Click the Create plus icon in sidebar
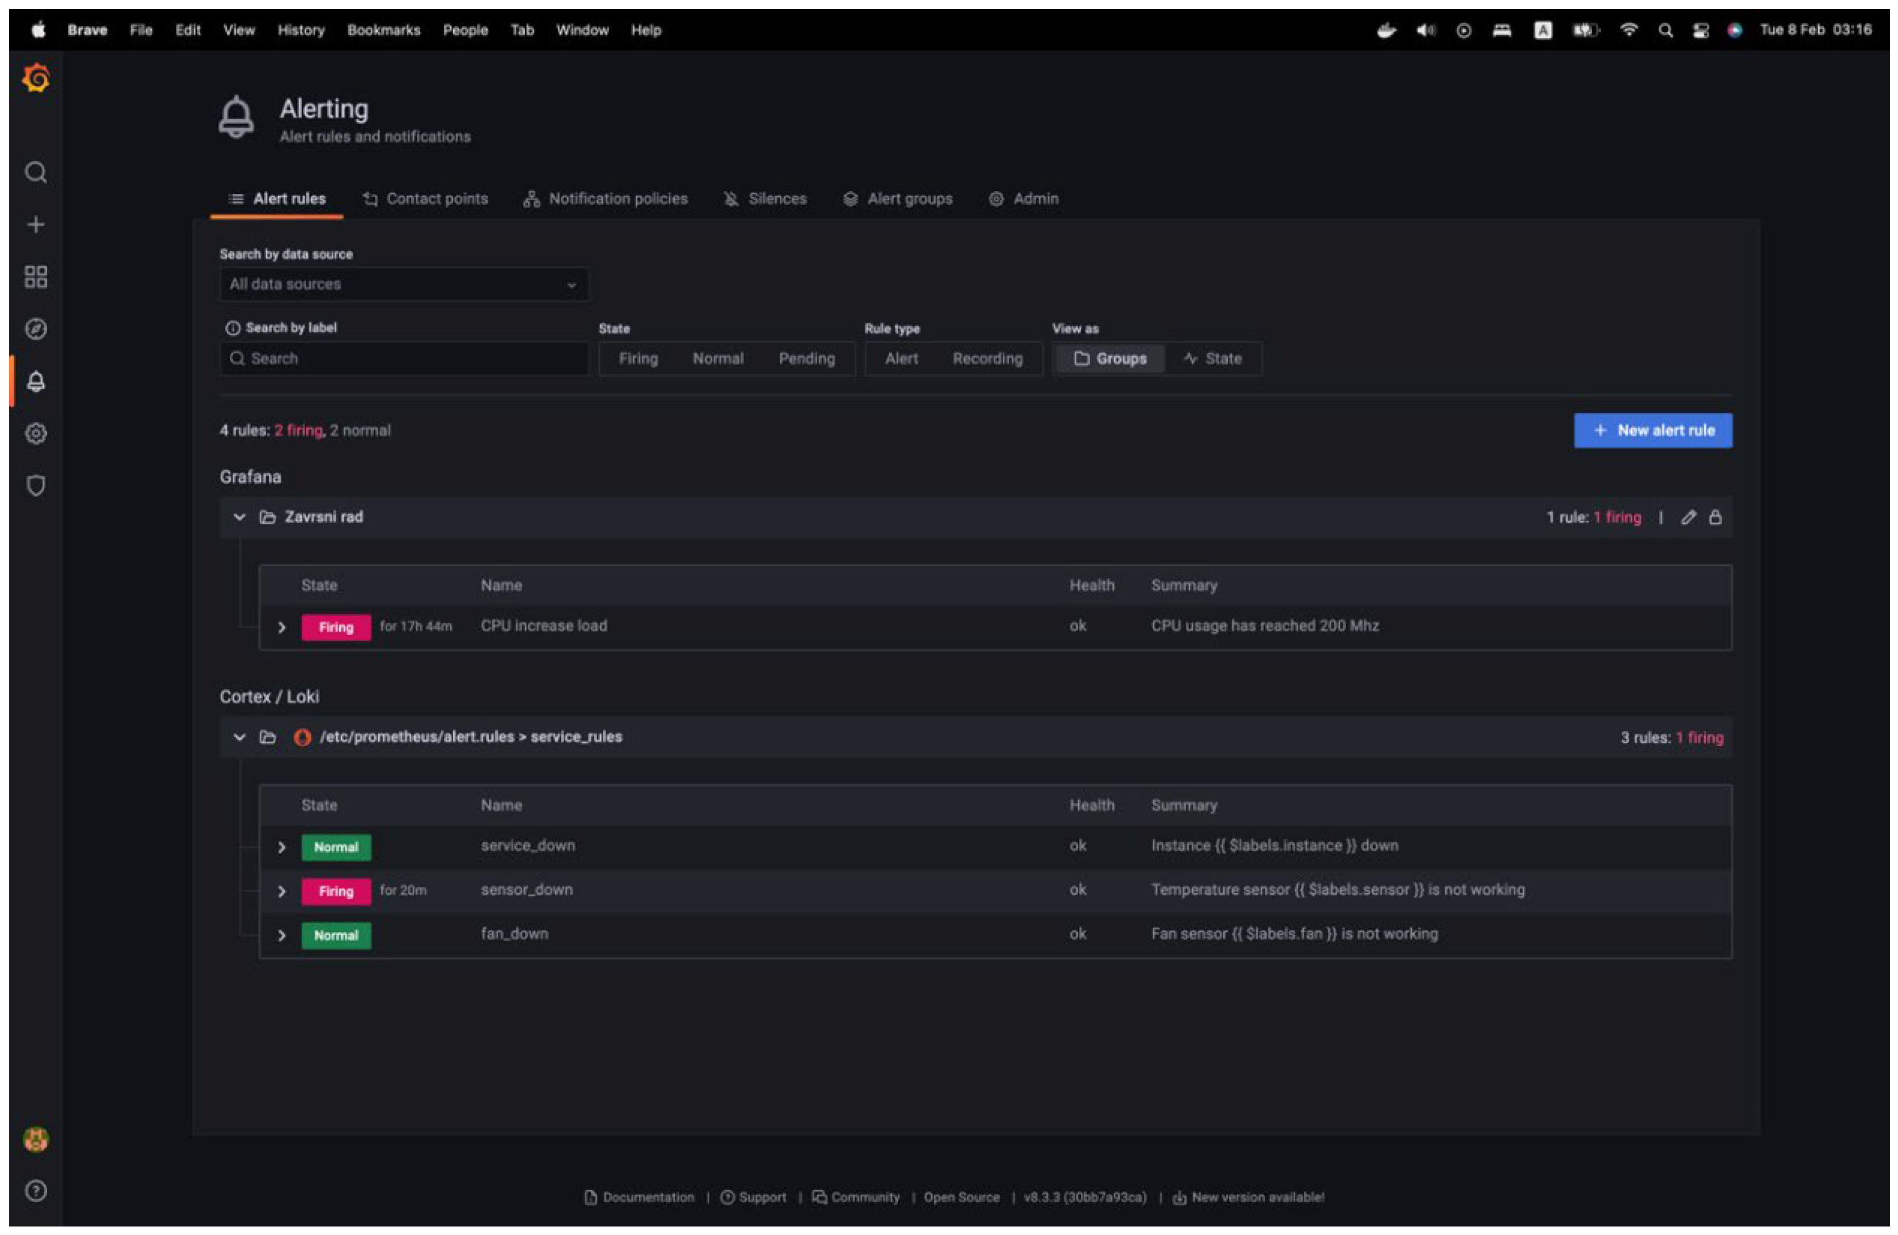Screen dimensions: 1898x1235 click(x=36, y=225)
